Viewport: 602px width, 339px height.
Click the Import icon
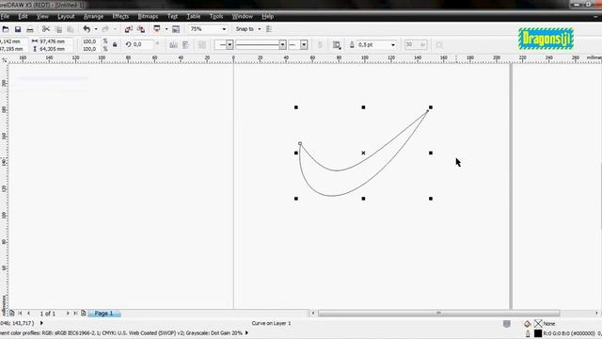point(129,29)
